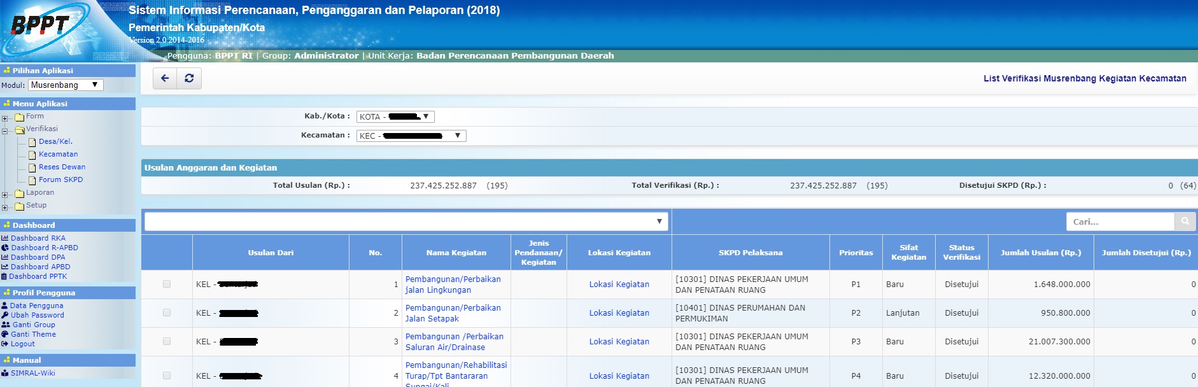This screenshot has height=387, width=1198.
Task: Click the key icon beside Ubah Password
Action: [5, 315]
